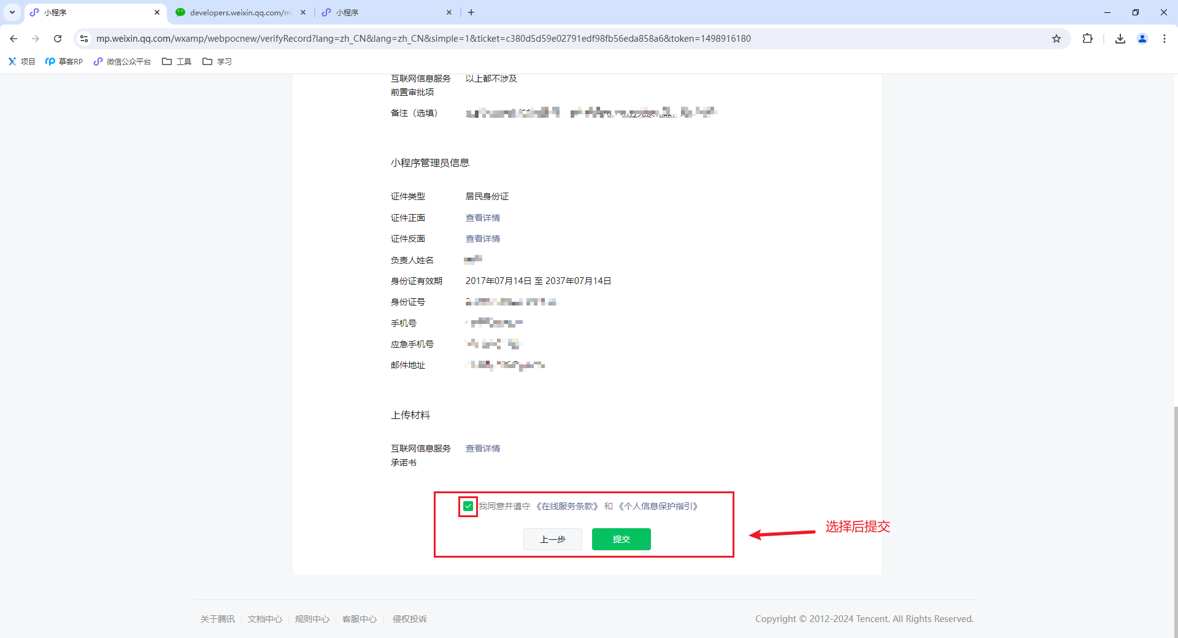Viewport: 1178px width, 638px height.
Task: Open the 工具 bookmark folder
Action: click(177, 61)
